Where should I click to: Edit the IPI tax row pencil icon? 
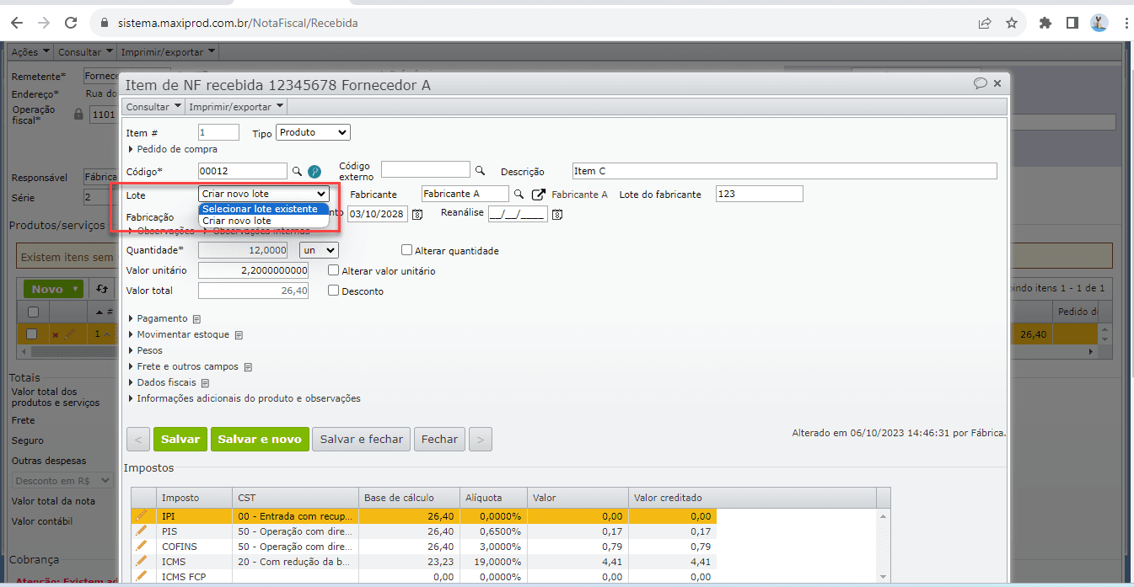(141, 515)
